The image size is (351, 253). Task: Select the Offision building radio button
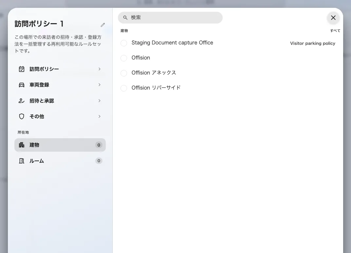(124, 58)
